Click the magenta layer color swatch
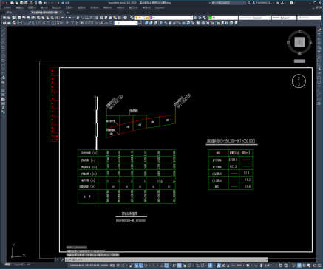The image size is (323, 269). click(x=151, y=18)
